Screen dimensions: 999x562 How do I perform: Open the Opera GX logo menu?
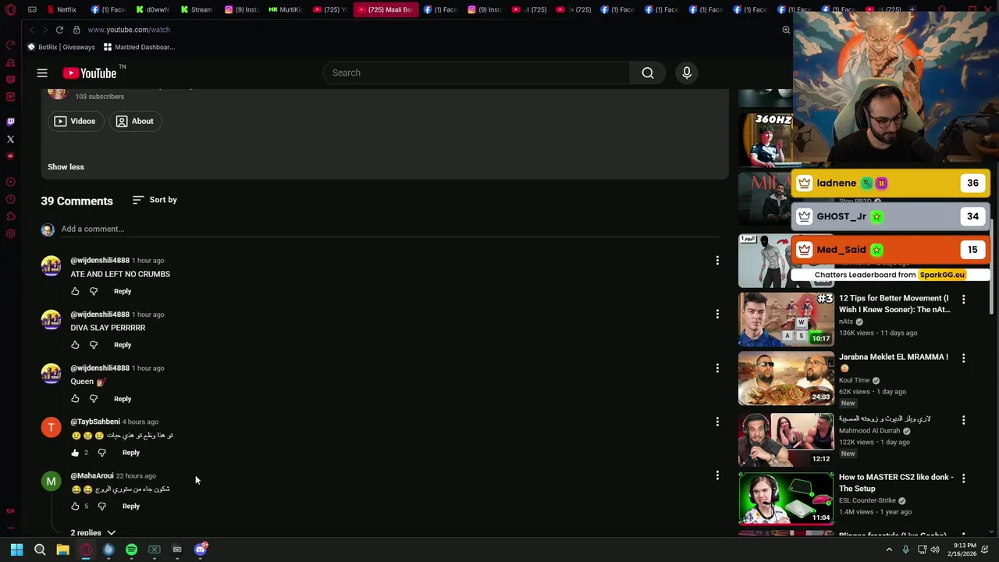coord(10,10)
